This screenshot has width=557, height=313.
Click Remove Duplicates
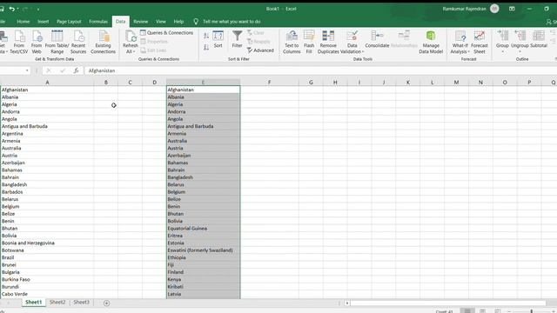click(328, 42)
